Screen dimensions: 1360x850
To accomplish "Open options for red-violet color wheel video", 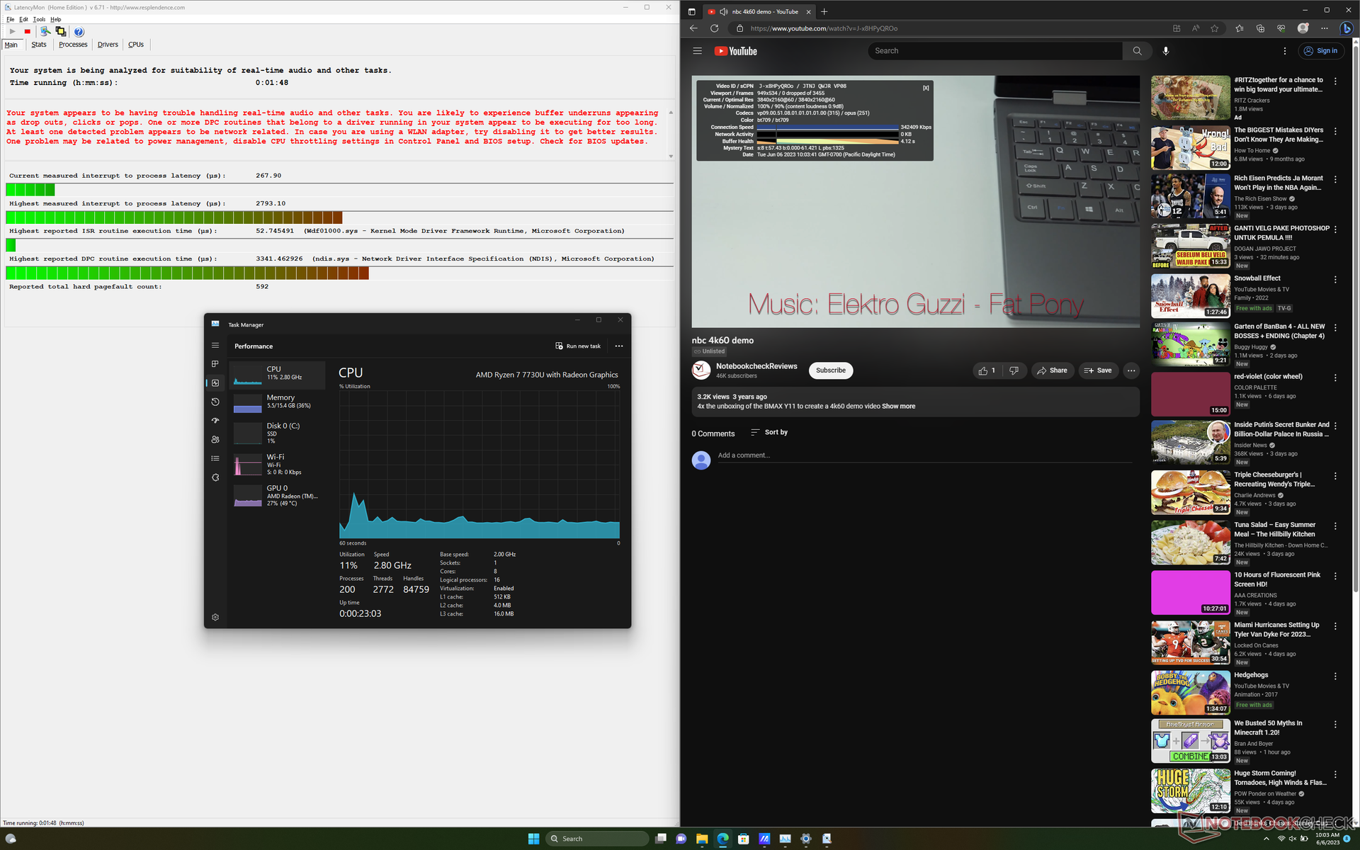I will tap(1335, 378).
